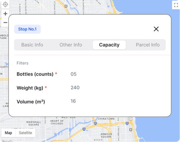Click the Filters label
180x142 pixels.
click(22, 63)
